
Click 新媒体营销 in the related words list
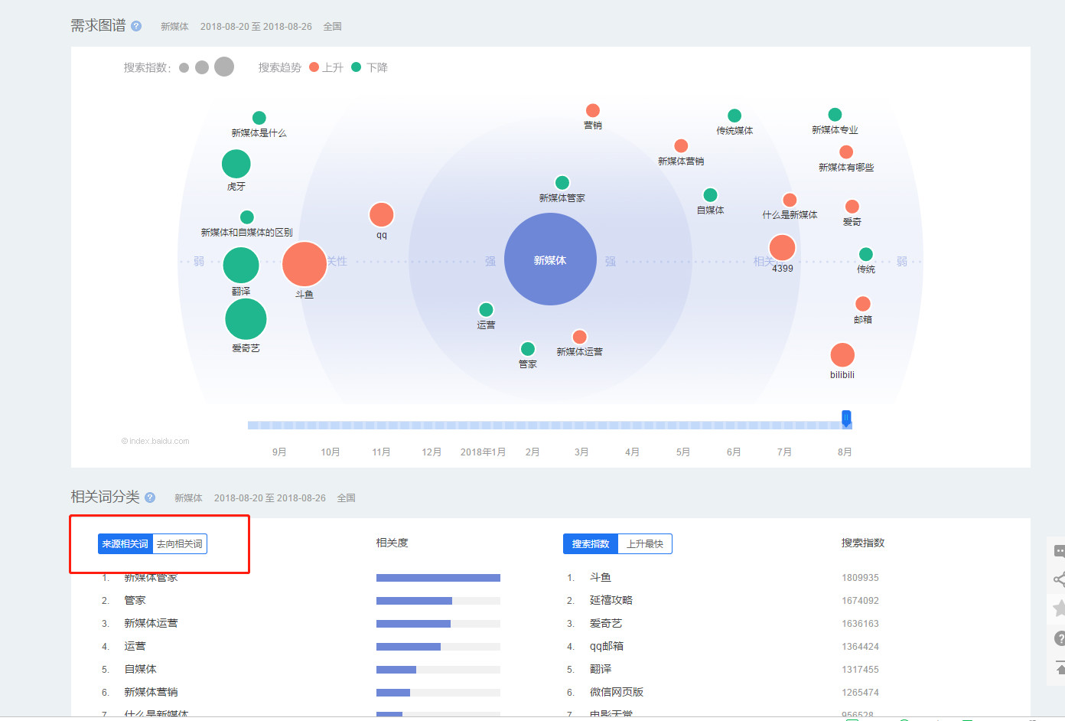[x=151, y=693]
